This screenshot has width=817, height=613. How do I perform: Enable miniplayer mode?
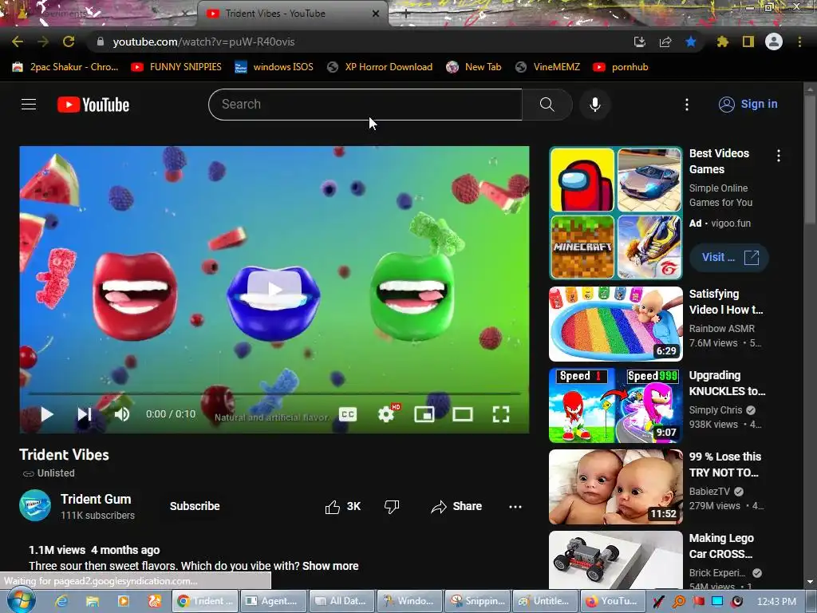tap(424, 414)
